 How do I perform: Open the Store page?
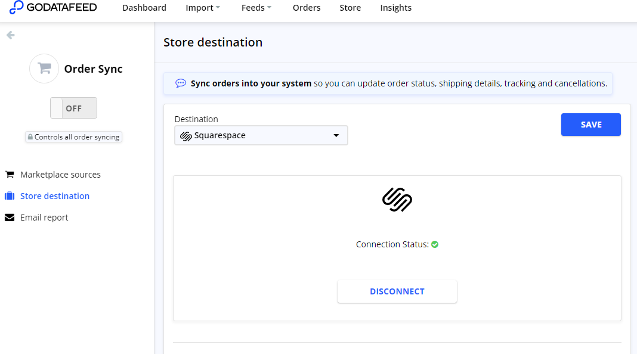click(x=350, y=8)
